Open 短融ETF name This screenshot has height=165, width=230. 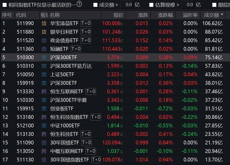(x=59, y=49)
